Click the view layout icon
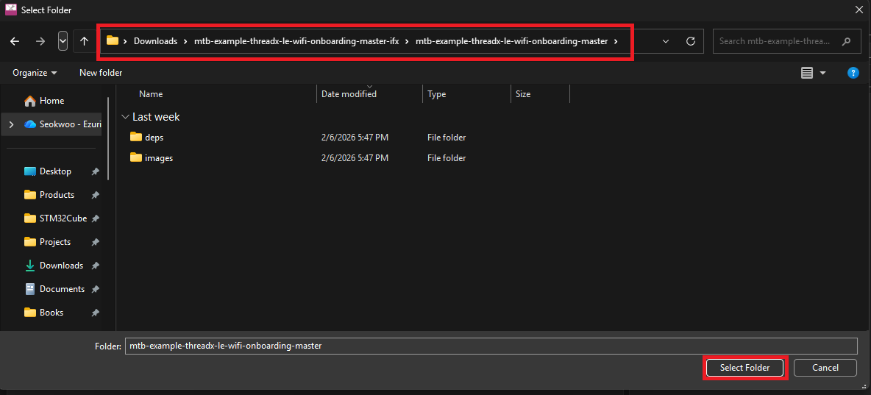This screenshot has height=395, width=871. pyautogui.click(x=807, y=73)
